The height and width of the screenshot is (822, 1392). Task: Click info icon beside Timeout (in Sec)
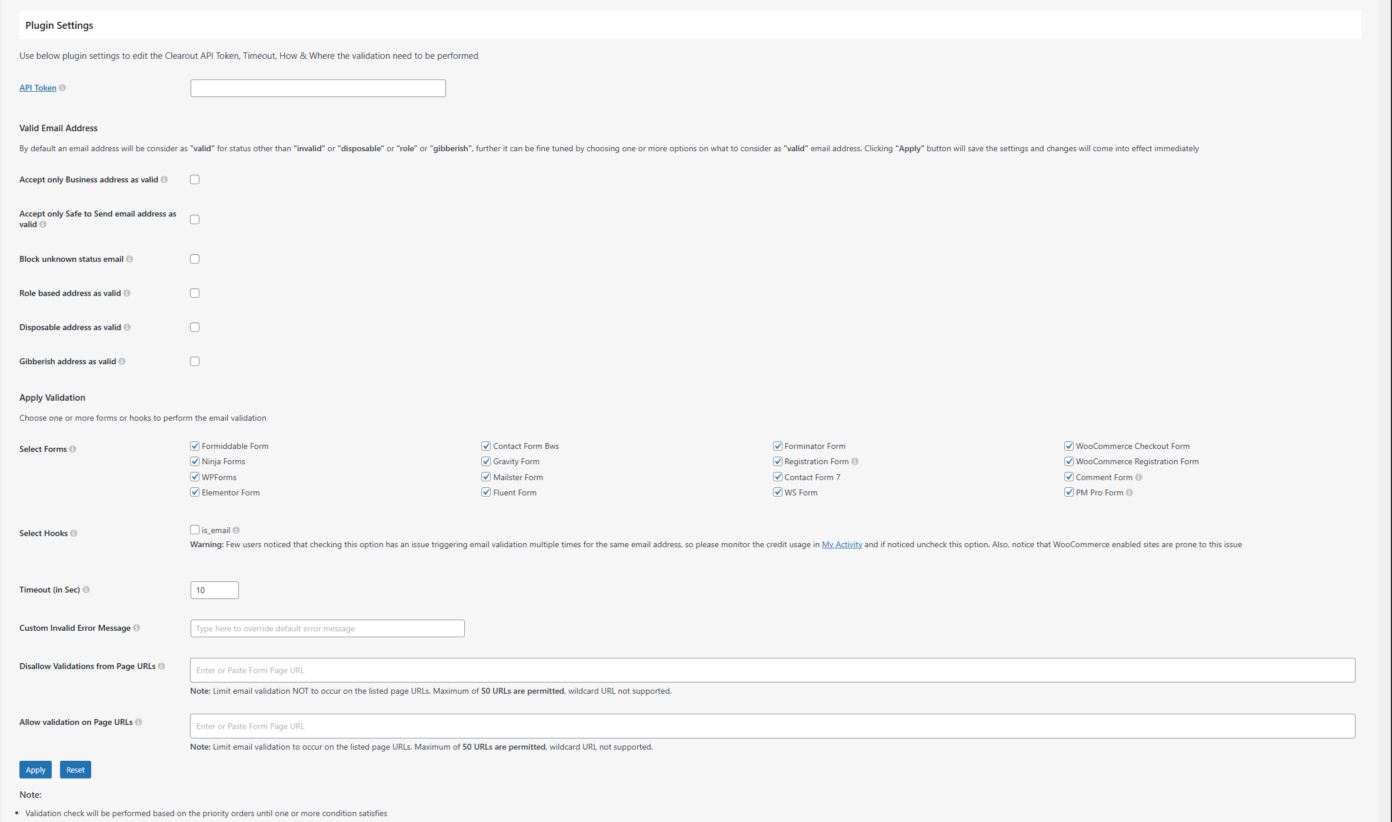86,590
